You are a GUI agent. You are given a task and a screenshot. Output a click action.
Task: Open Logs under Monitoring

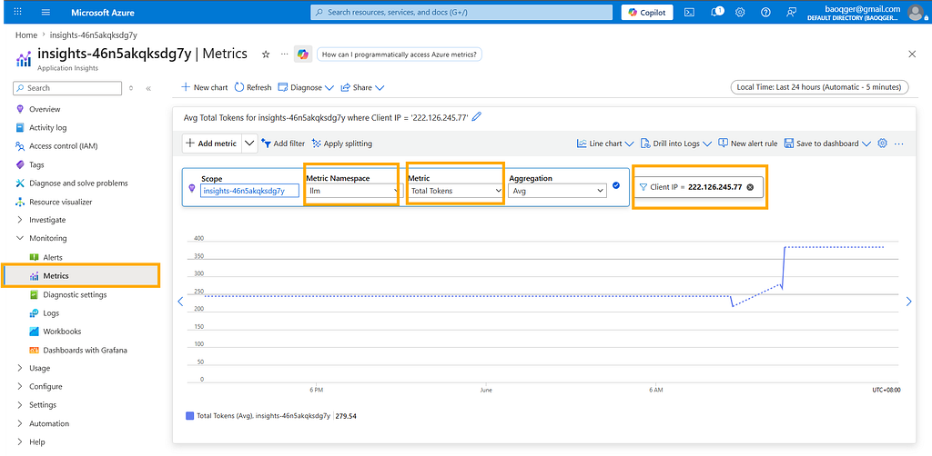51,313
